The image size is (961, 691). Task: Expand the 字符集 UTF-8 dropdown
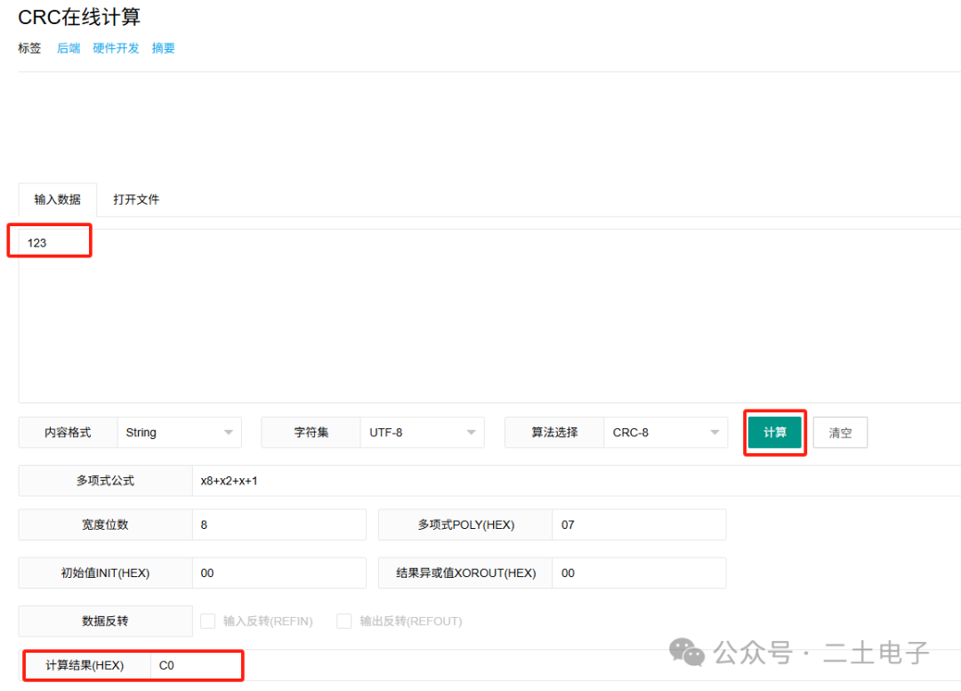click(x=422, y=433)
